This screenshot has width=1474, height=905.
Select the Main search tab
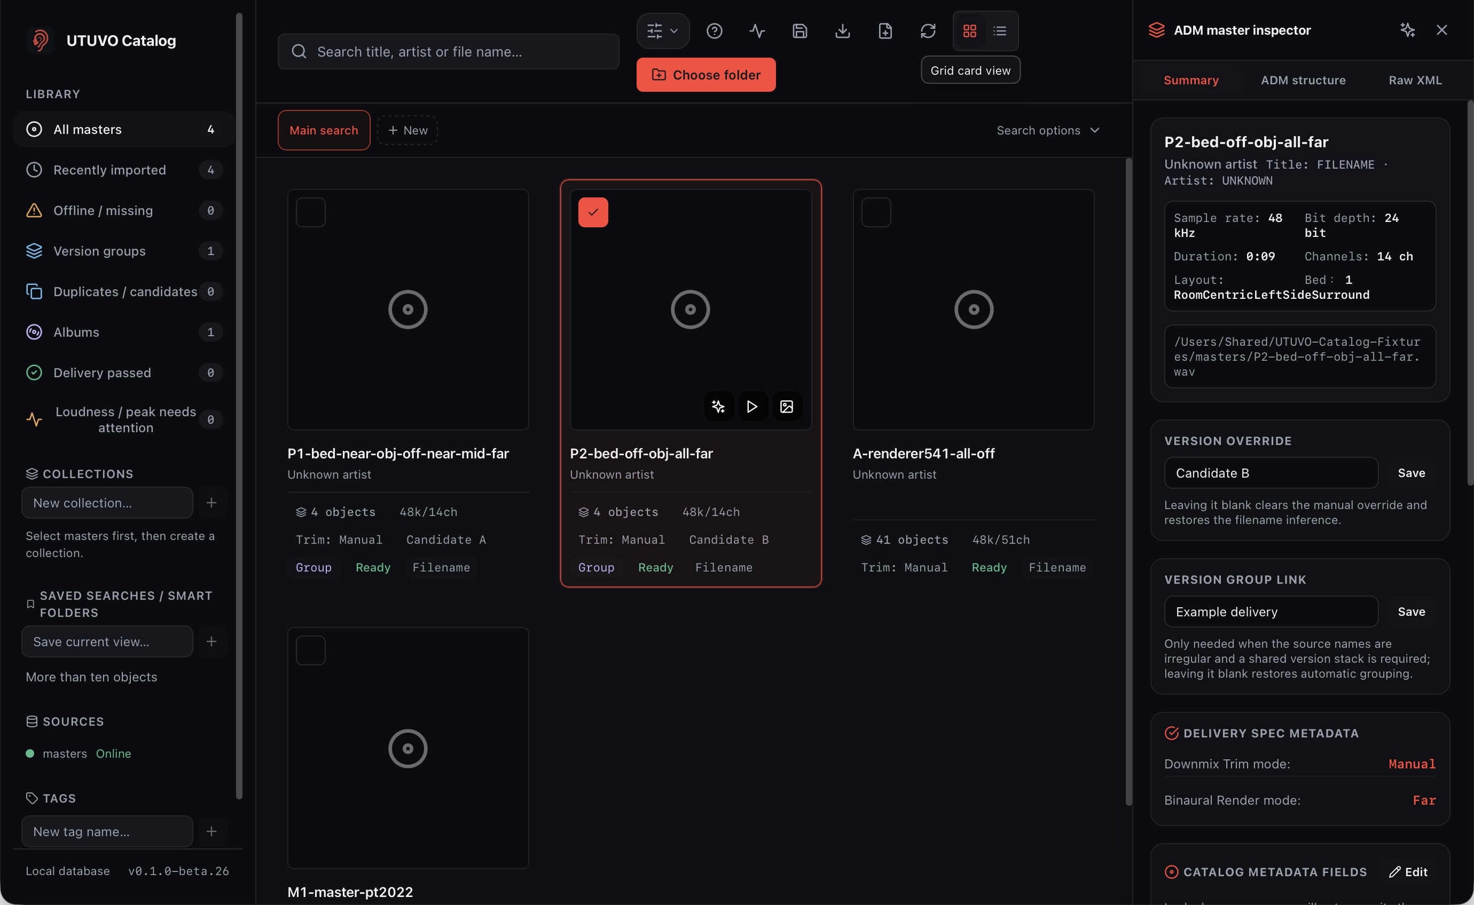pos(324,131)
